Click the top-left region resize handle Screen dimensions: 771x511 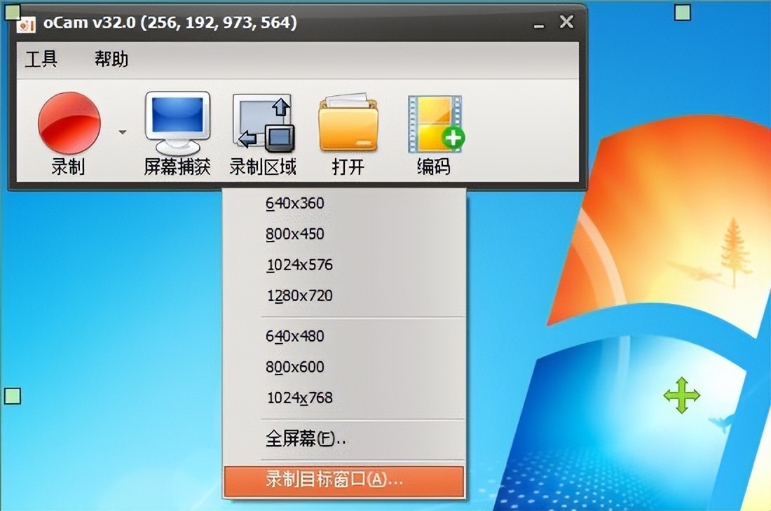pos(13,12)
